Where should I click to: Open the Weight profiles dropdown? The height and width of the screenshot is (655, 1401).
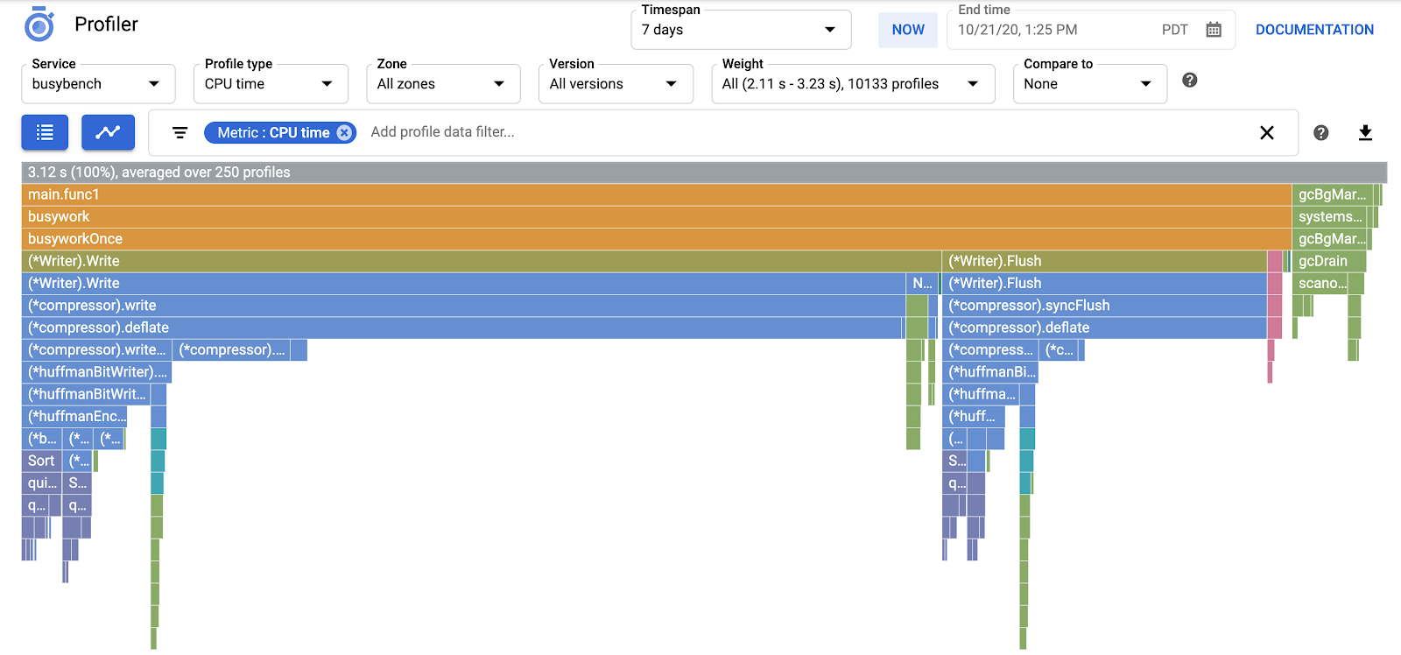(x=852, y=84)
